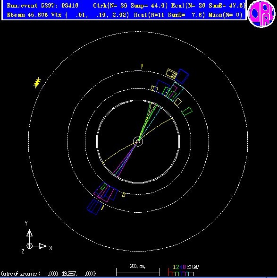Select the large blue Hcal block upper right
Viewport: 277px width, 278px height.
click(182, 76)
